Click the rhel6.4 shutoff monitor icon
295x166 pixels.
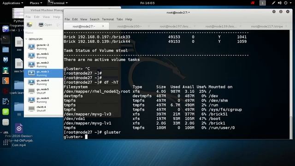pyautogui.click(x=31, y=109)
